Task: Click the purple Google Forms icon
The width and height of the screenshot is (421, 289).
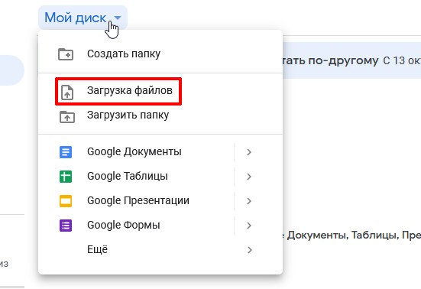Action: pos(66,226)
